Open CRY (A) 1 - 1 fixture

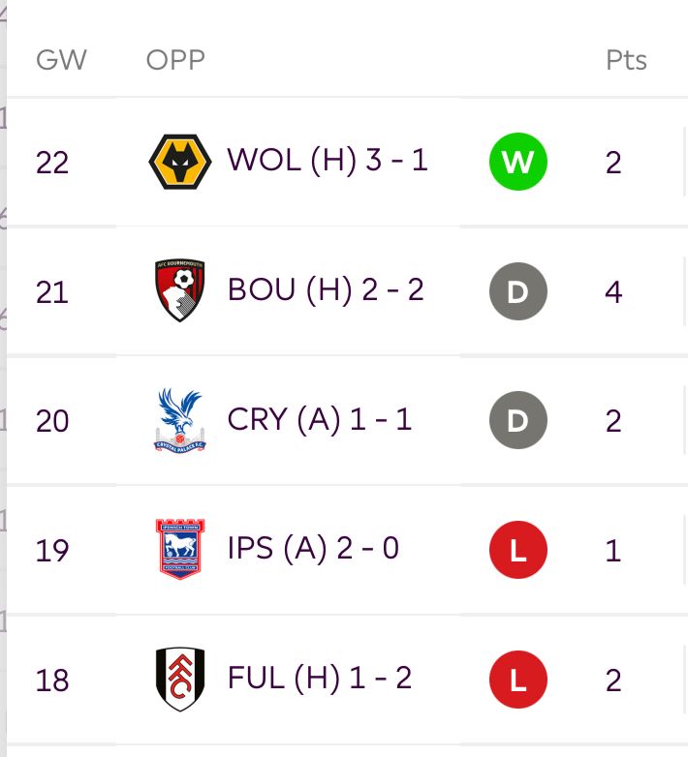tap(320, 419)
